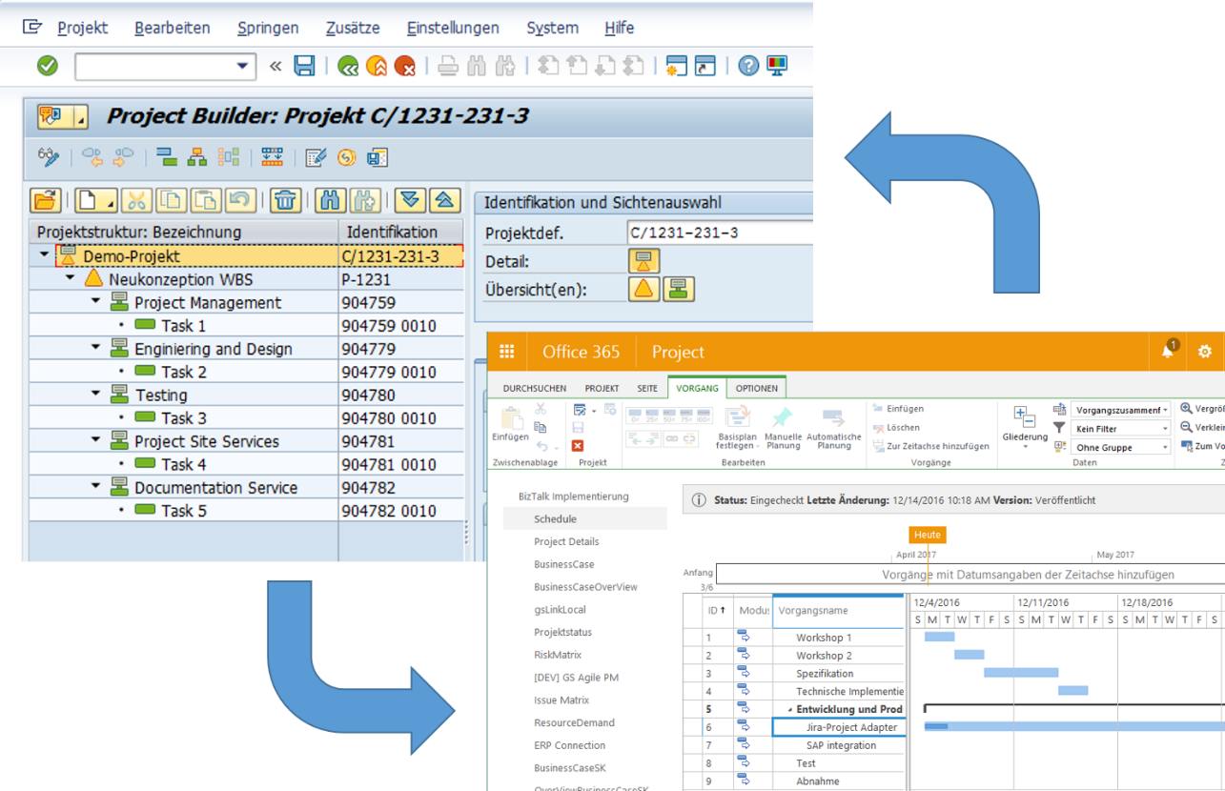Open Project Details in sidebar
Screen dimensions: 1225x791
click(x=566, y=541)
